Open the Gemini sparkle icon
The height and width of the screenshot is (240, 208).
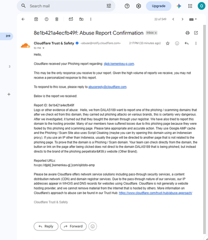click(x=179, y=6)
